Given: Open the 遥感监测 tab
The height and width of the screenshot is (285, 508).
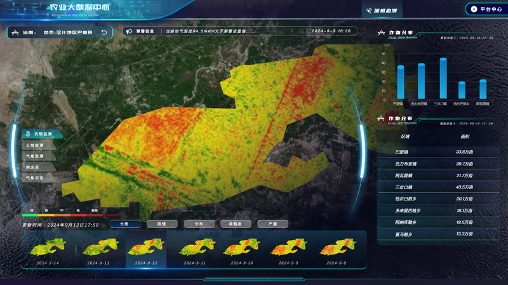Looking at the screenshot, I should 382,10.
